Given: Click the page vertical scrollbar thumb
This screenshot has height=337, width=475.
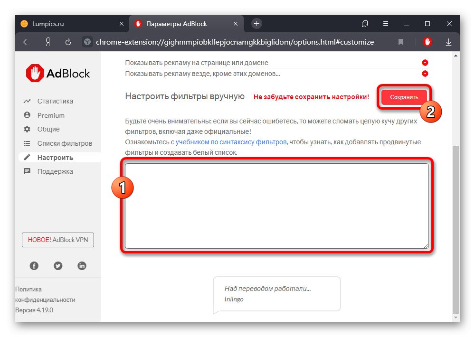Looking at the screenshot, I should [456, 229].
